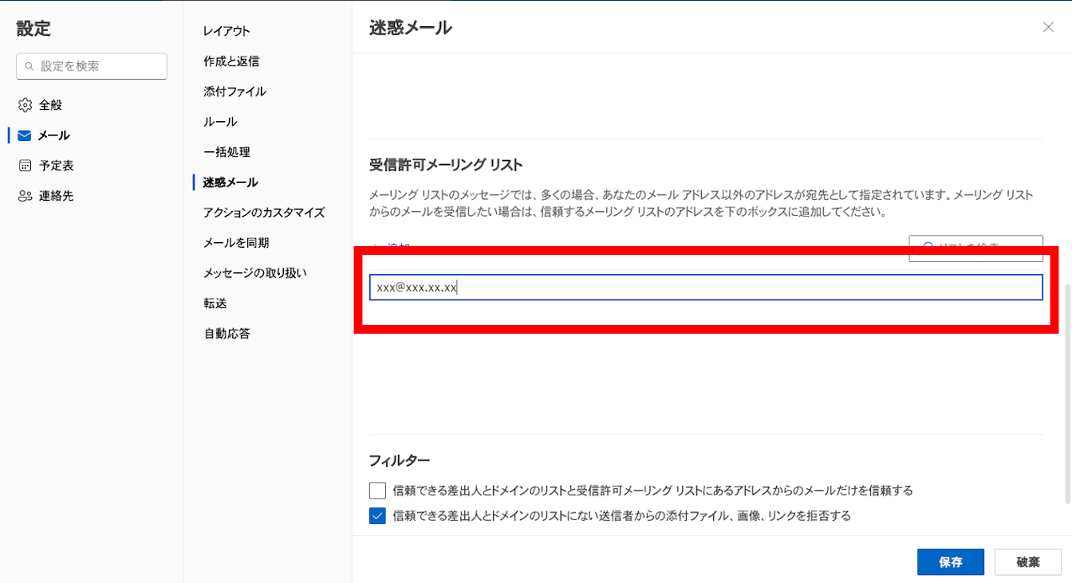The height and width of the screenshot is (583, 1072).
Task: Close the settings dialog with X
Action: (x=1048, y=27)
